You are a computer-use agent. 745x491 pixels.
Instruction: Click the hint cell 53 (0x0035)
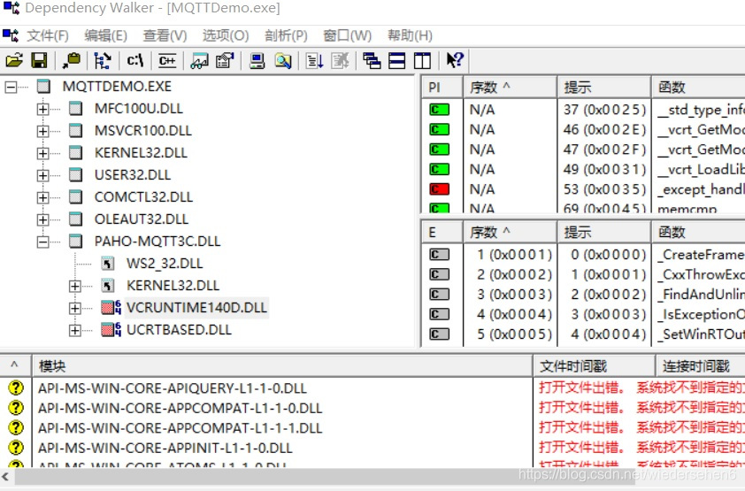pyautogui.click(x=604, y=189)
